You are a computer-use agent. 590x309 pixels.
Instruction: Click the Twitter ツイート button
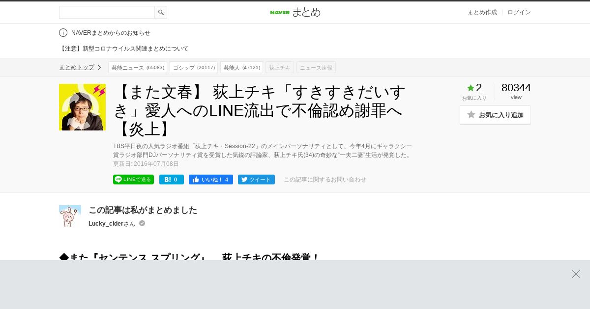(256, 180)
